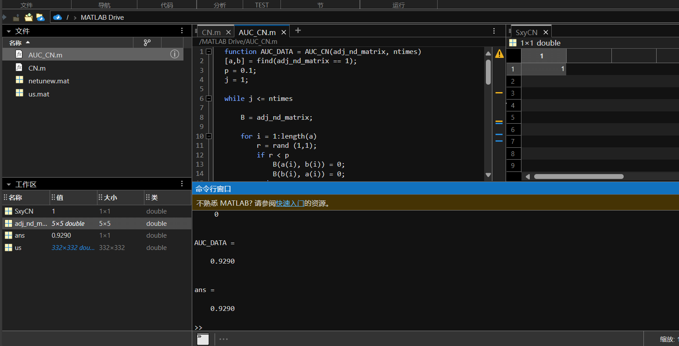This screenshot has height=346, width=679.
Task: Open the MATLAB Drive folder icon
Action: pyautogui.click(x=40, y=18)
